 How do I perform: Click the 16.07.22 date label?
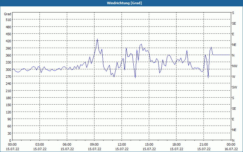point(231,149)
